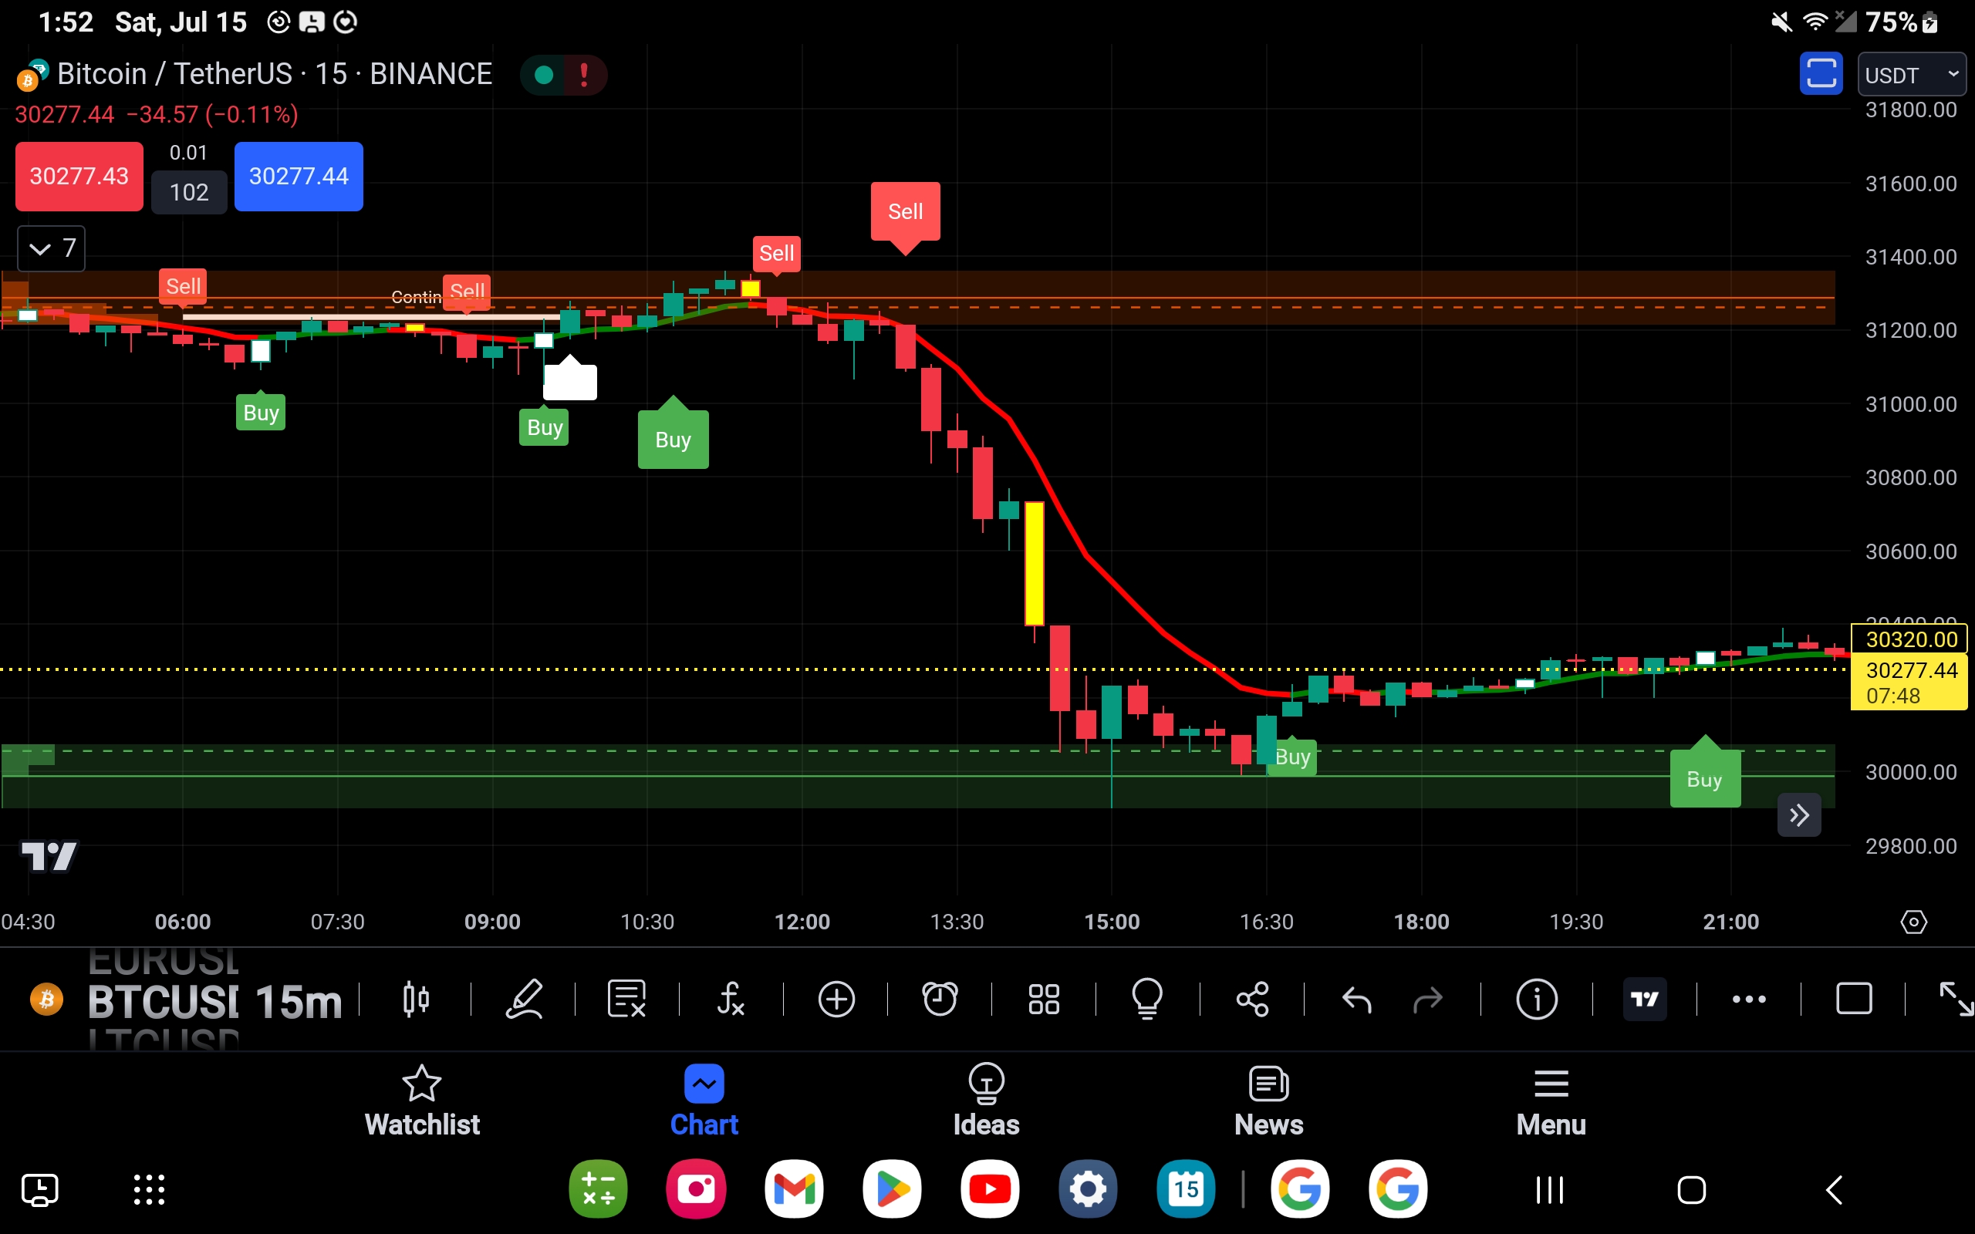Tap the Android home navigation button

tap(1691, 1190)
